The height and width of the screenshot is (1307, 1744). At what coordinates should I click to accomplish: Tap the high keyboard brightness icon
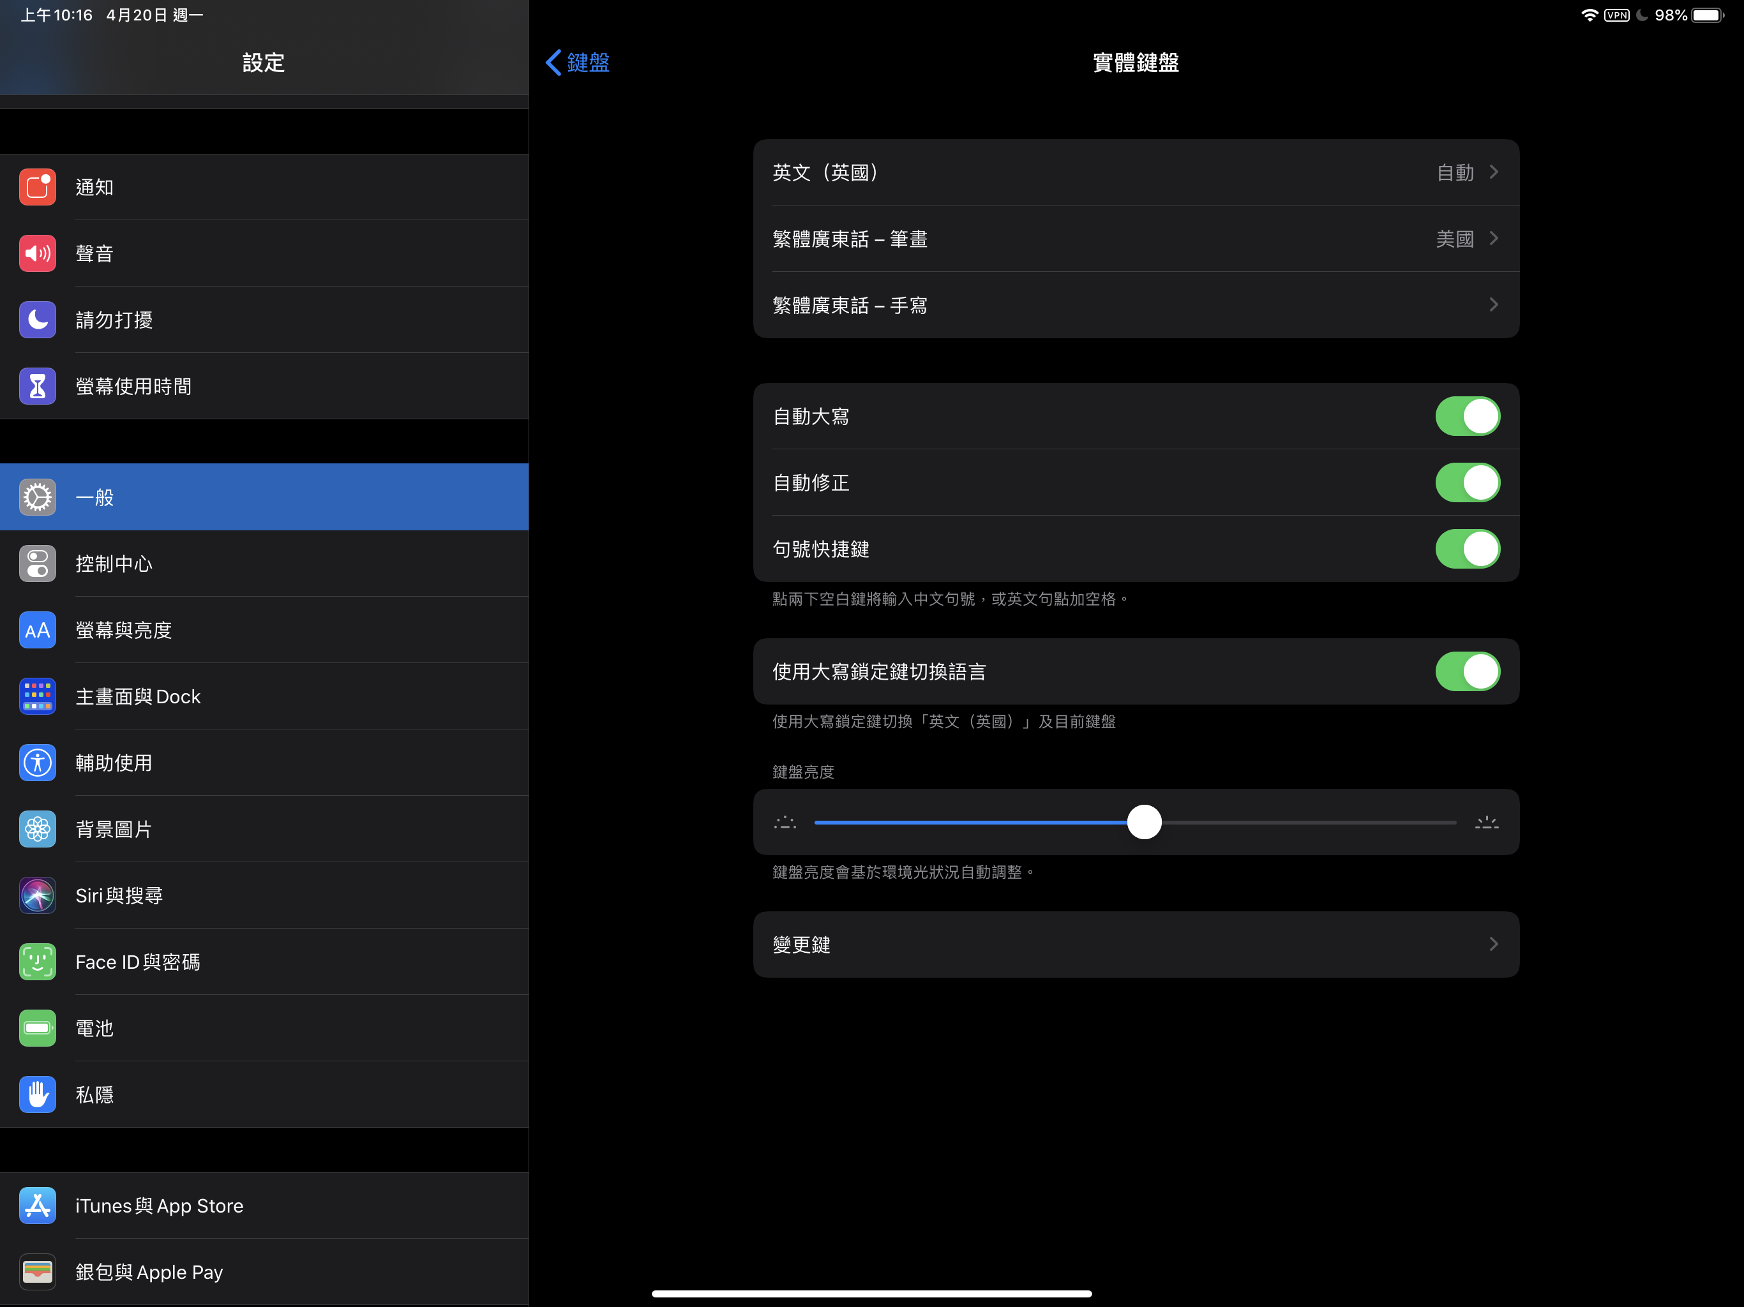[x=1486, y=822]
